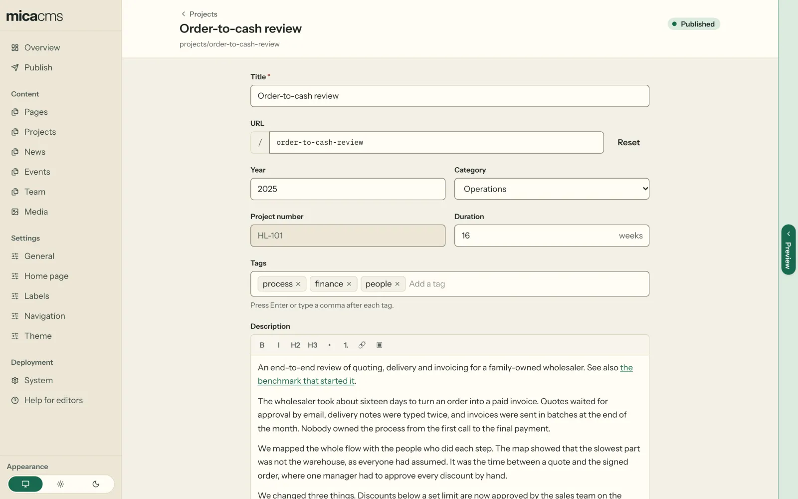Insert an H2 heading
The width and height of the screenshot is (798, 499).
point(295,345)
